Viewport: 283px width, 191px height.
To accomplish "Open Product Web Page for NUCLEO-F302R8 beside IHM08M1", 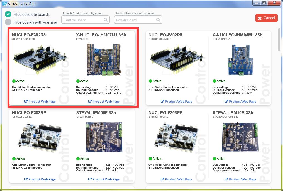I will pyautogui.click(x=176, y=101).
